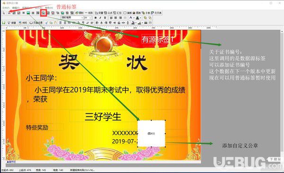
Task: Select the XXXXXXX placeholder text
Action: click(125, 133)
